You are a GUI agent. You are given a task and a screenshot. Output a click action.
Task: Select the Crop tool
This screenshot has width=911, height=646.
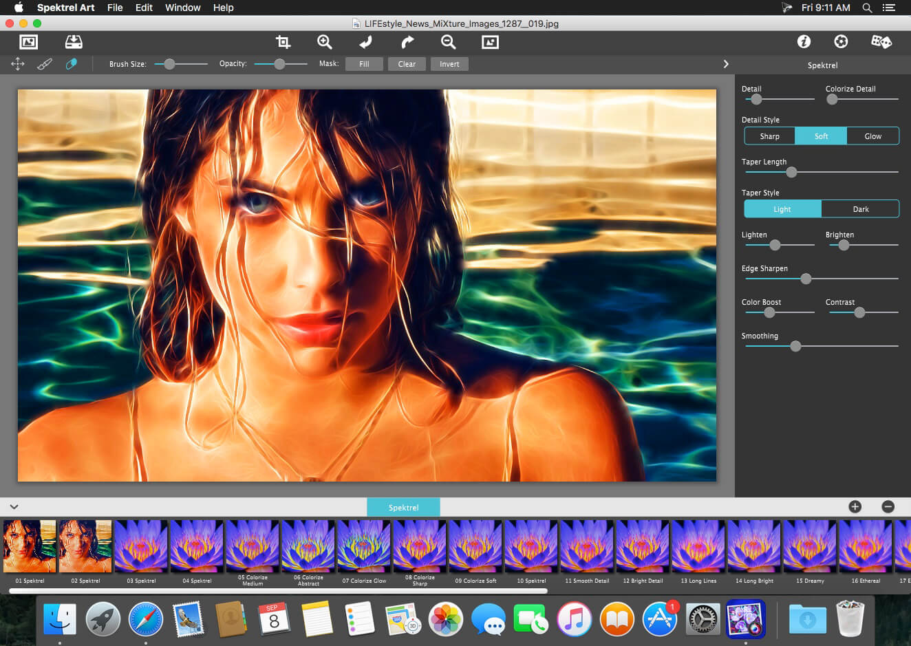click(283, 42)
